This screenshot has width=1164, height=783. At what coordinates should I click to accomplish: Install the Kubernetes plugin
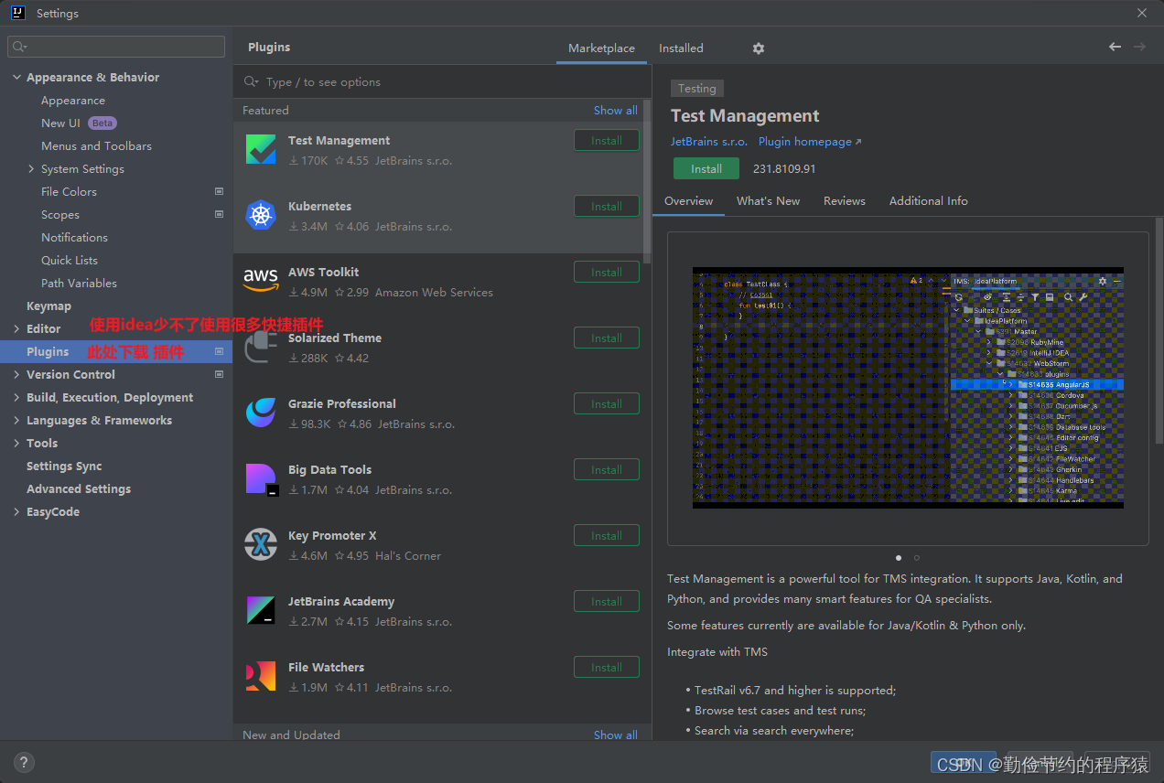(606, 207)
